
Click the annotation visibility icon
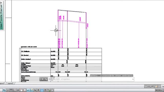pyautogui.click(x=156, y=86)
